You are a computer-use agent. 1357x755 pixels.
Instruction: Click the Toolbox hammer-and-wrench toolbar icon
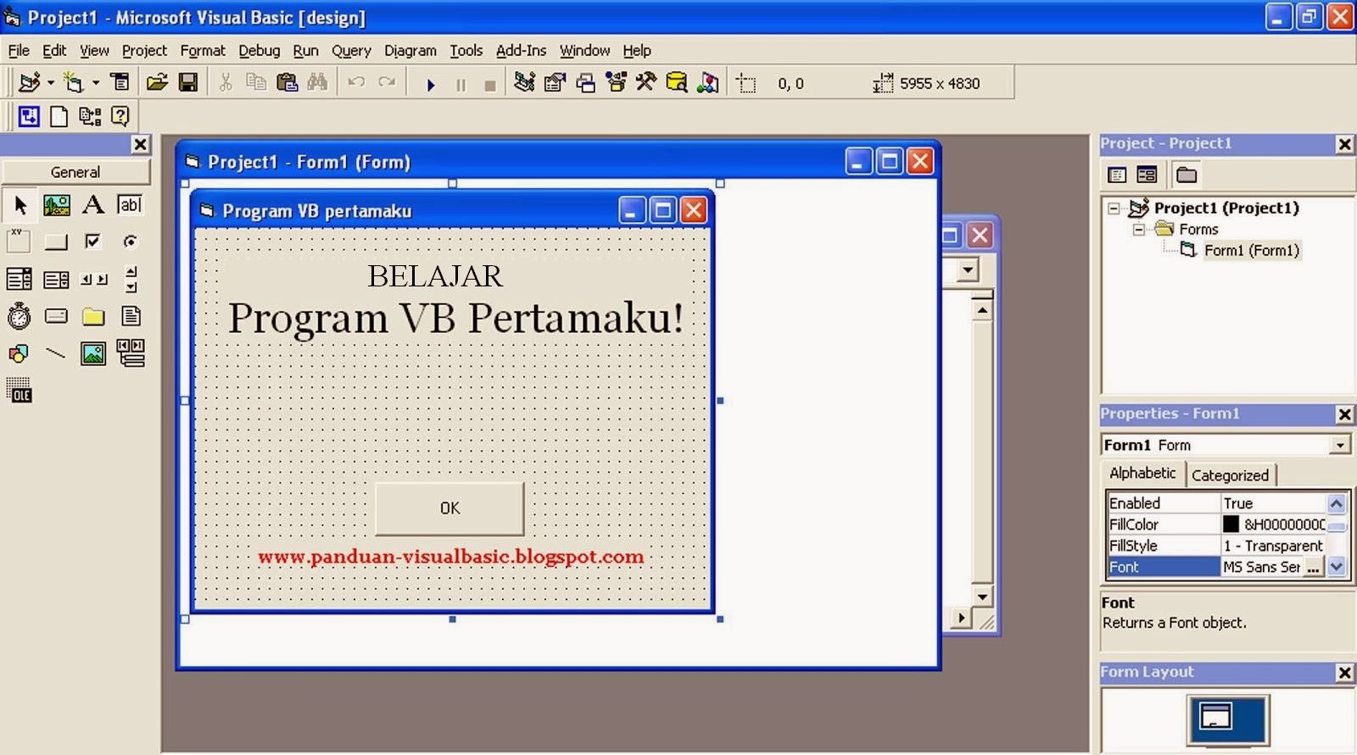(x=646, y=82)
